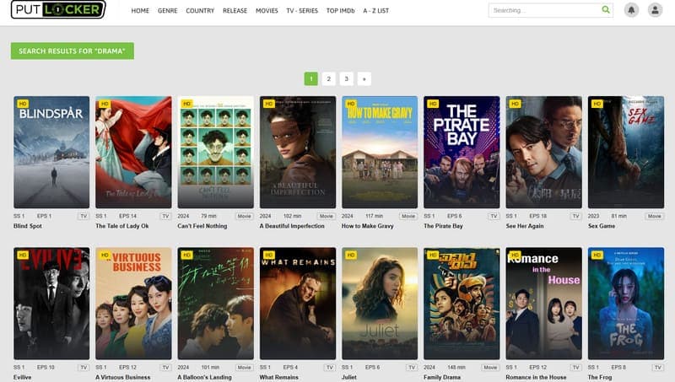Open Romance in the House poster
Viewport: 675px width, 382px height.
[x=543, y=304]
